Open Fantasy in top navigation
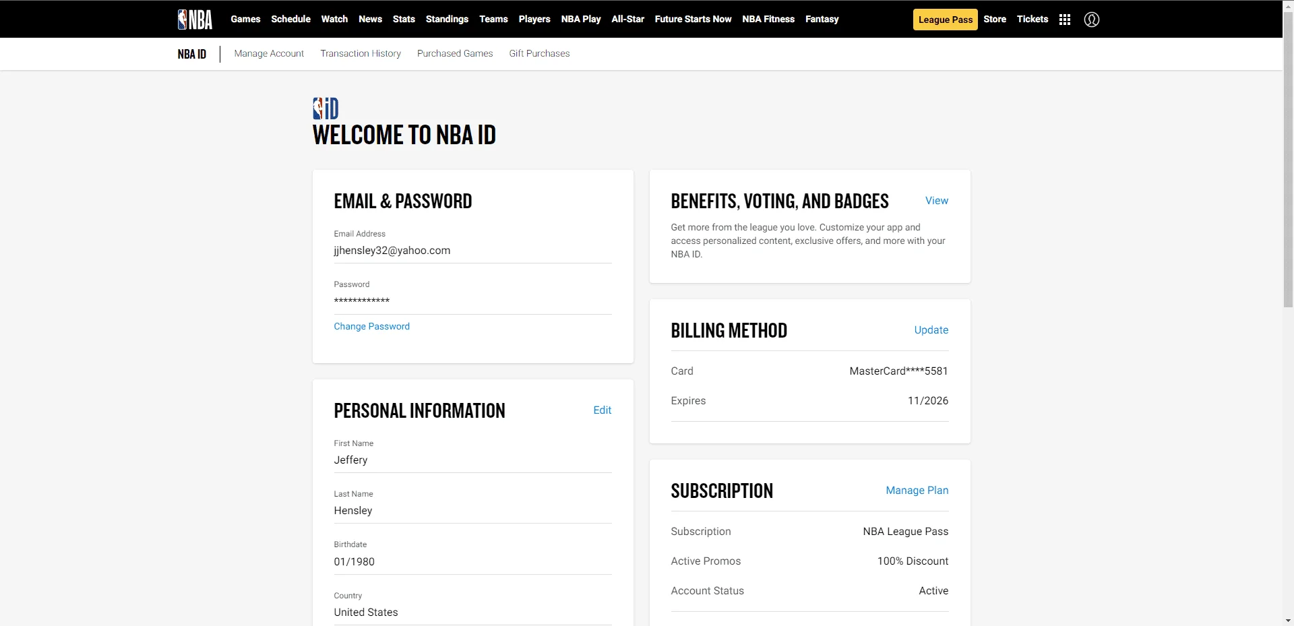This screenshot has height=626, width=1294. point(822,19)
